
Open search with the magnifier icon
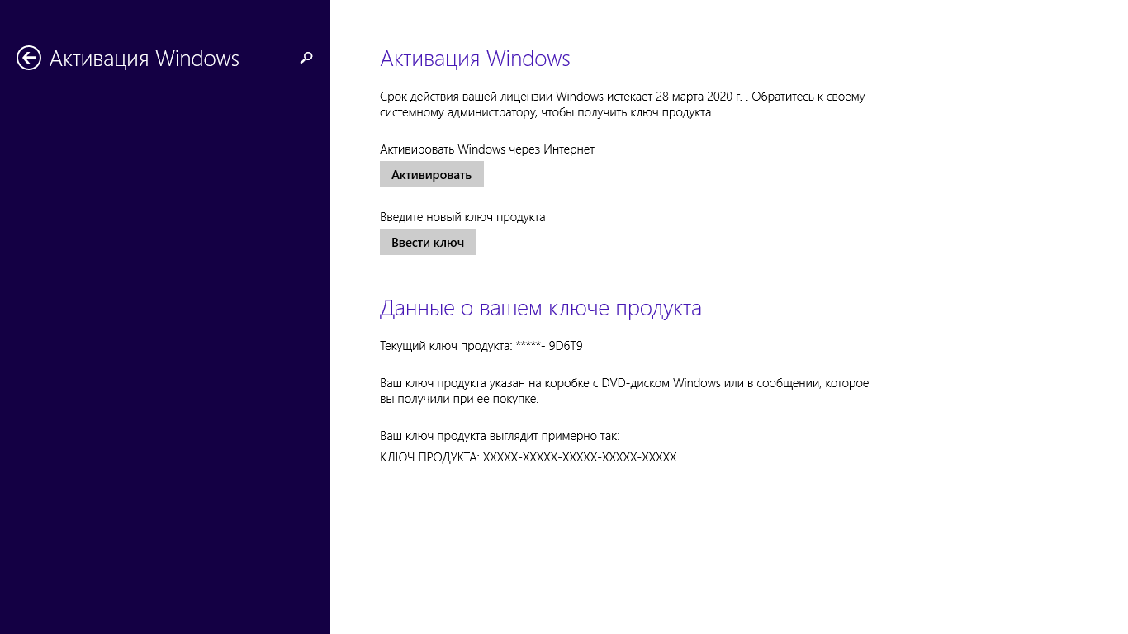306,58
